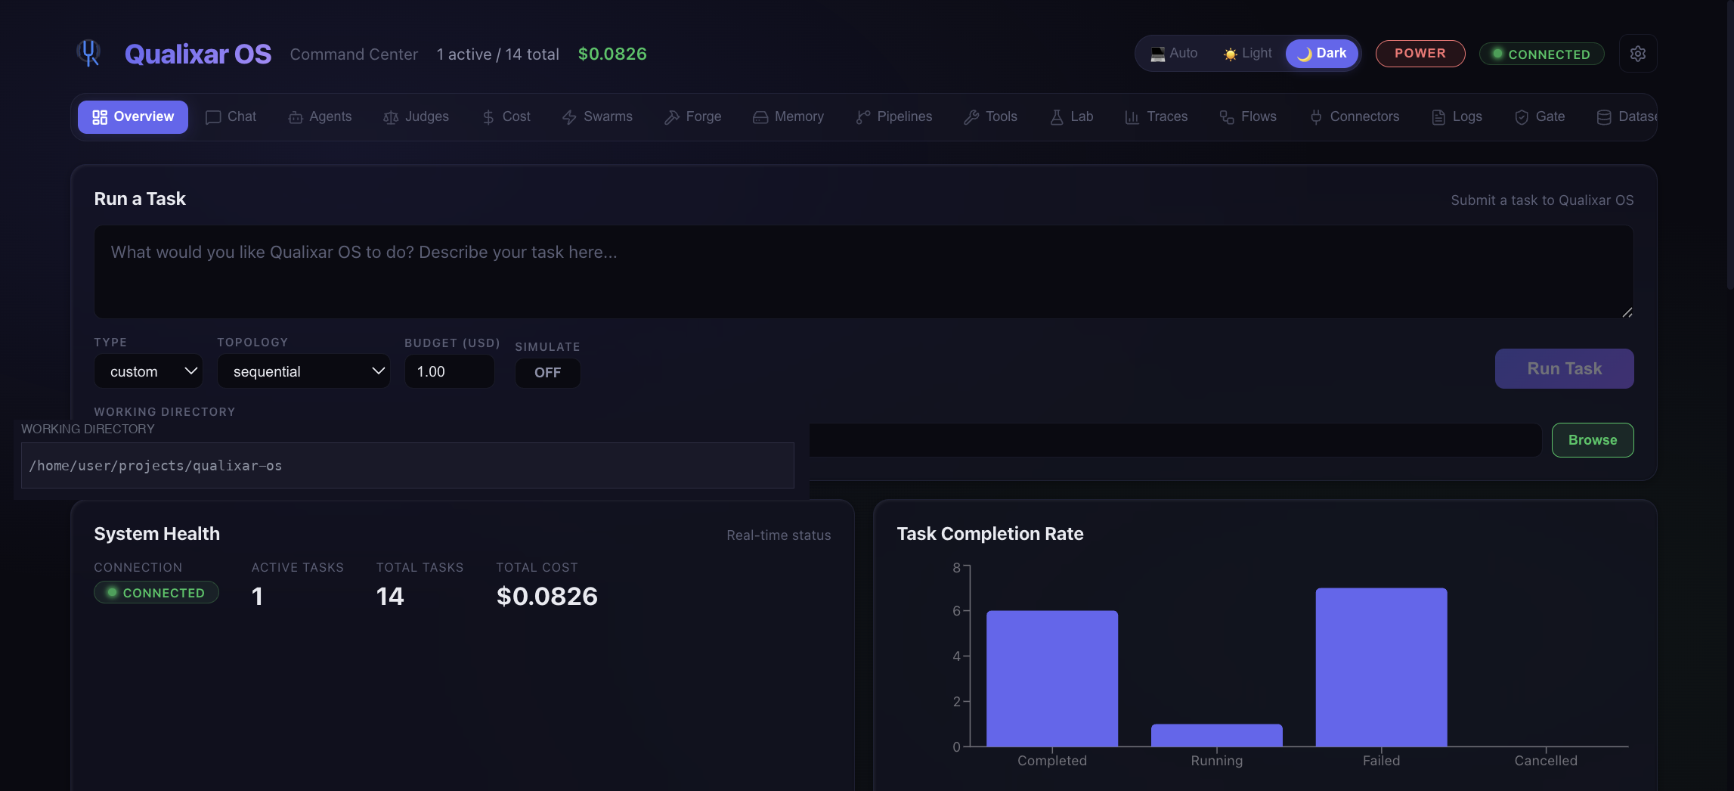
Task: Switch theme to Light mode
Action: (1248, 54)
